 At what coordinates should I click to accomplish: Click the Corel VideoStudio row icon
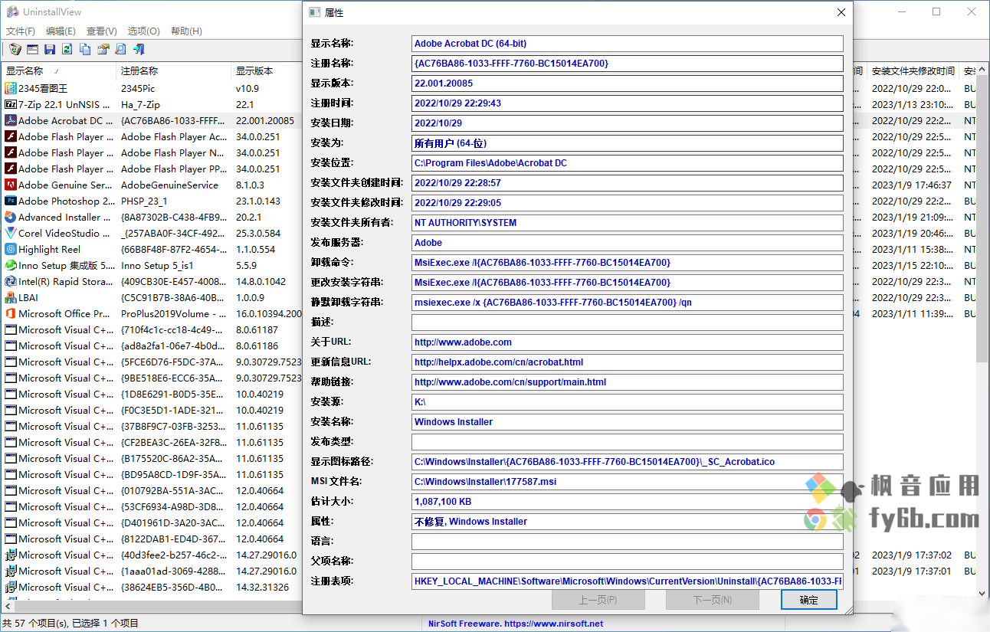click(11, 233)
